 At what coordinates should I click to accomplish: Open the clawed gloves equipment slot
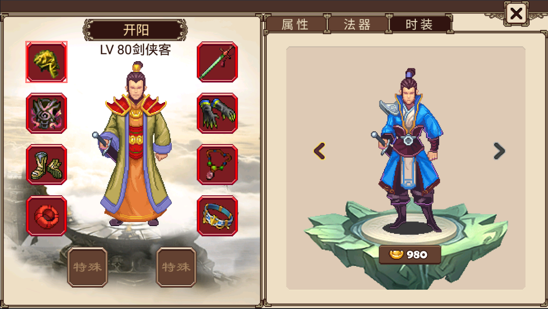click(x=217, y=113)
